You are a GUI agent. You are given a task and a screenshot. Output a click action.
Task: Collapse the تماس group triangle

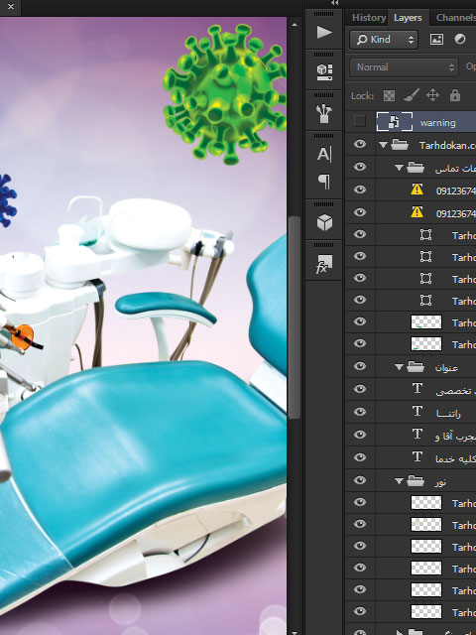(399, 168)
